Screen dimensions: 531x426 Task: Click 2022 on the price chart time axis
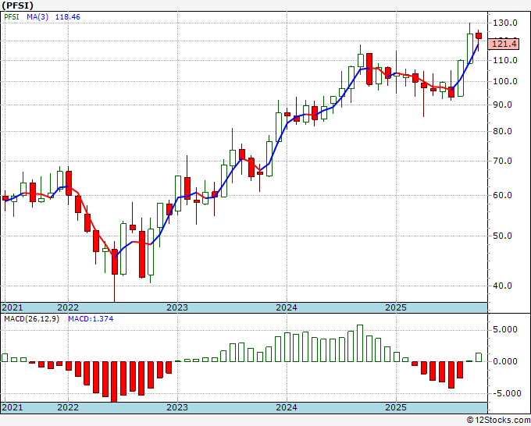[x=68, y=307]
